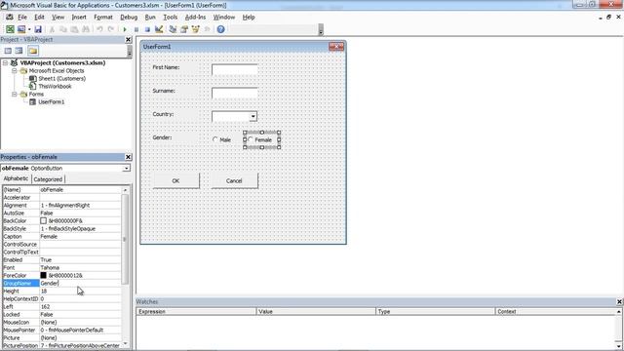Screen dimensions: 624x351
Task: Close the Watches pane
Action: [619, 301]
